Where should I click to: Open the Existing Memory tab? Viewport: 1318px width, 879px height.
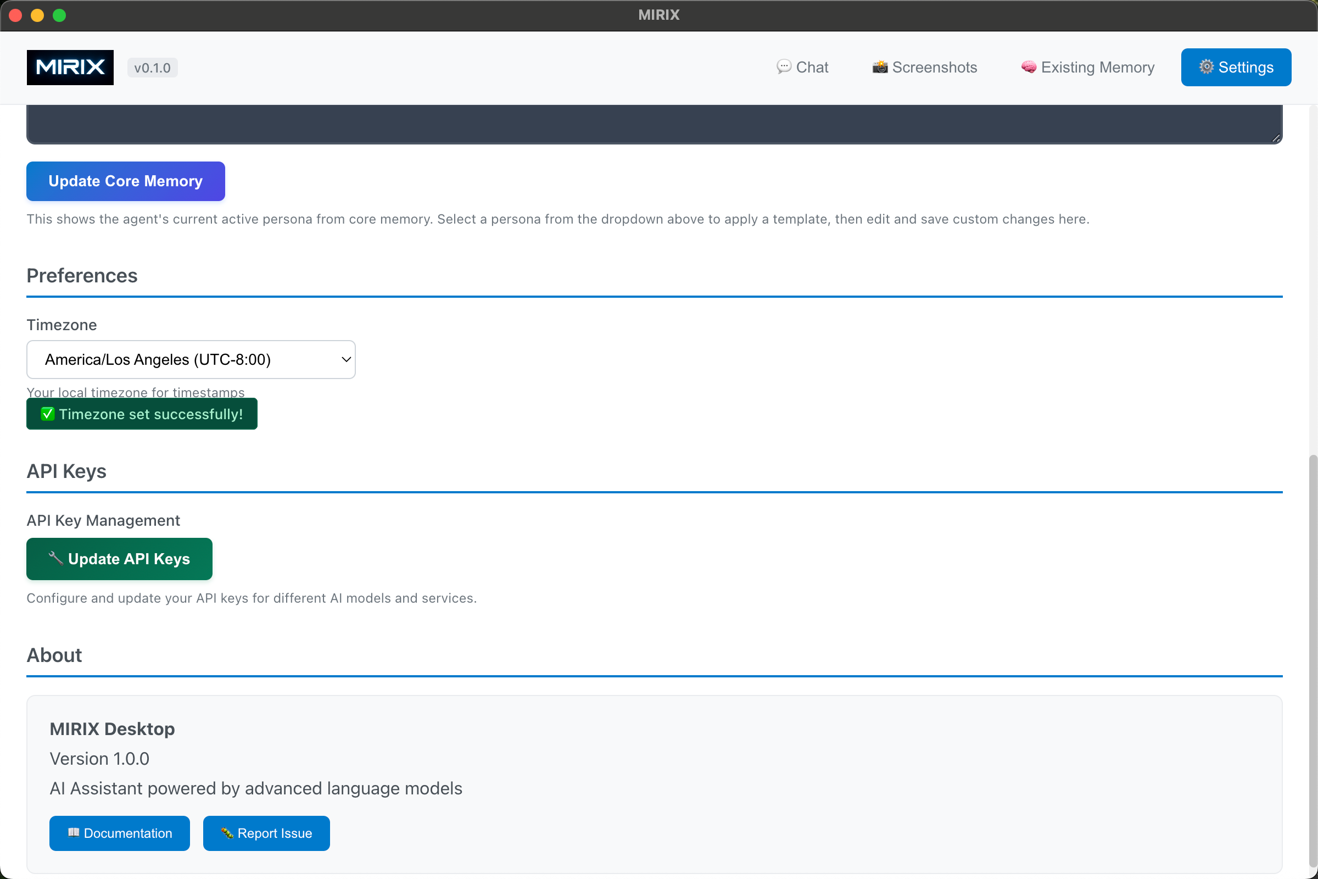coord(1087,67)
